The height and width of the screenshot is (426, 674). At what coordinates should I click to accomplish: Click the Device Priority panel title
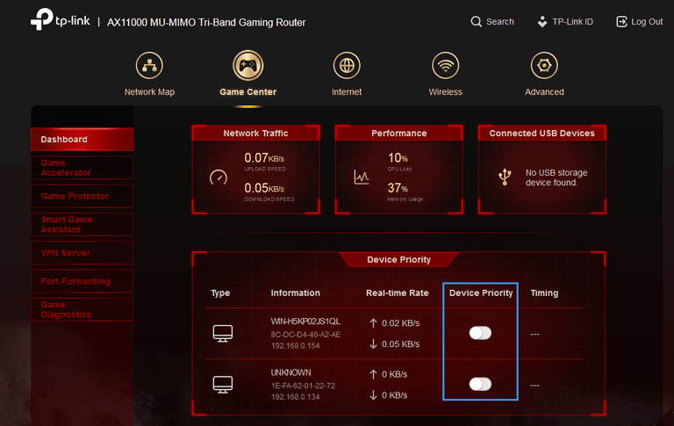pos(399,259)
